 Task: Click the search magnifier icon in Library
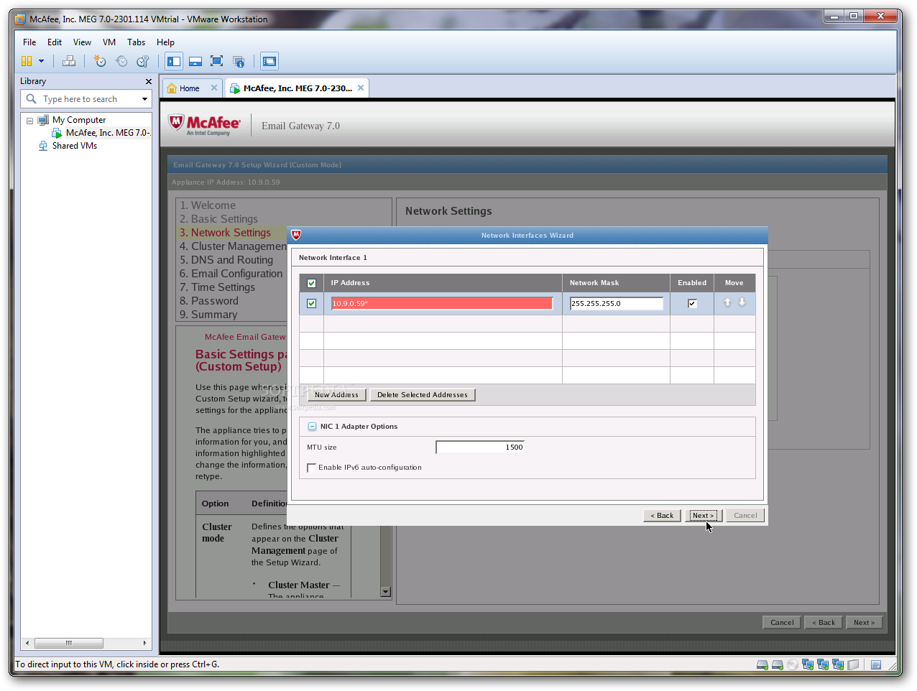[x=31, y=98]
